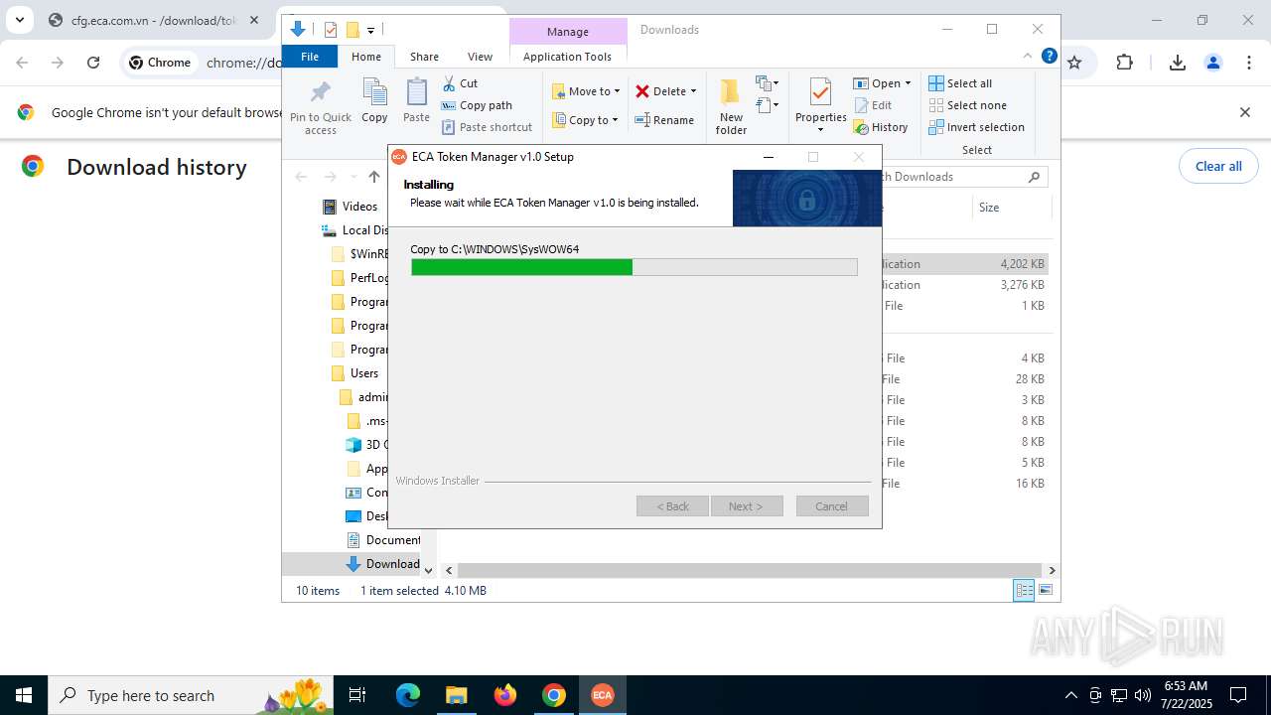Image resolution: width=1271 pixels, height=715 pixels.
Task: Click Select none in ribbon
Action: (968, 105)
